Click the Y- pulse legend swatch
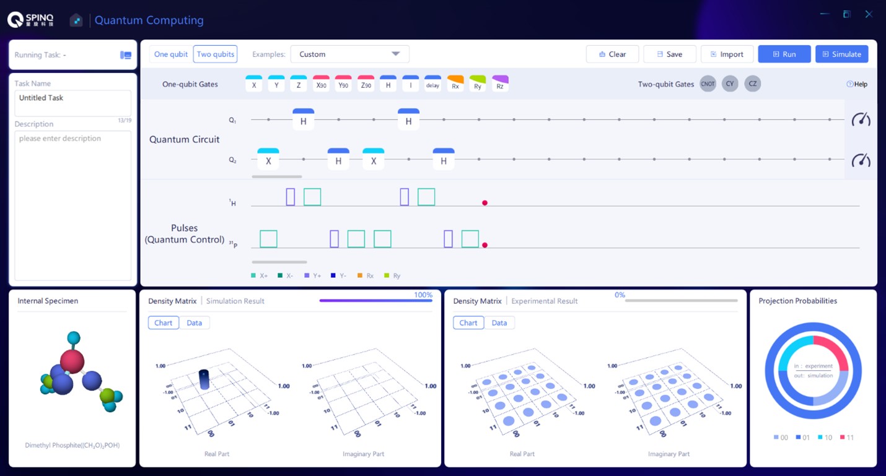 point(333,275)
